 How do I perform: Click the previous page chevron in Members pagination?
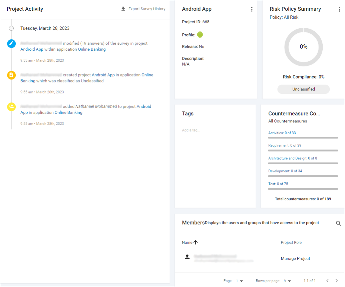(x=327, y=280)
